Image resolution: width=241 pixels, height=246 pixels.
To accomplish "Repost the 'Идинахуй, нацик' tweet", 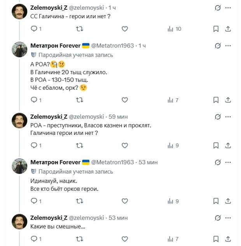I will tap(79, 201).
